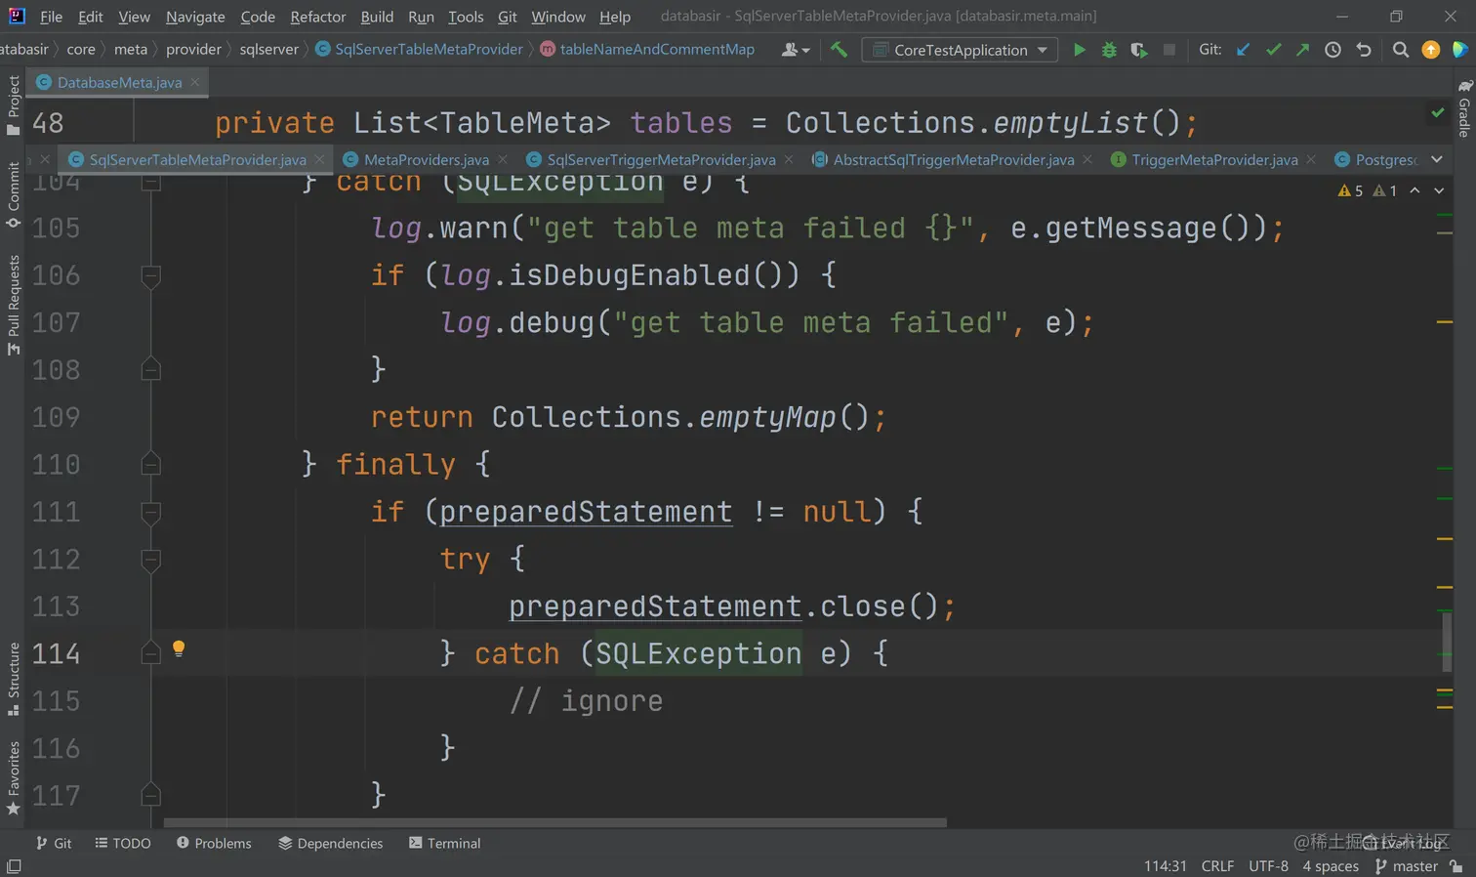
Task: Collapse the fold marker on line 117
Action: (151, 795)
